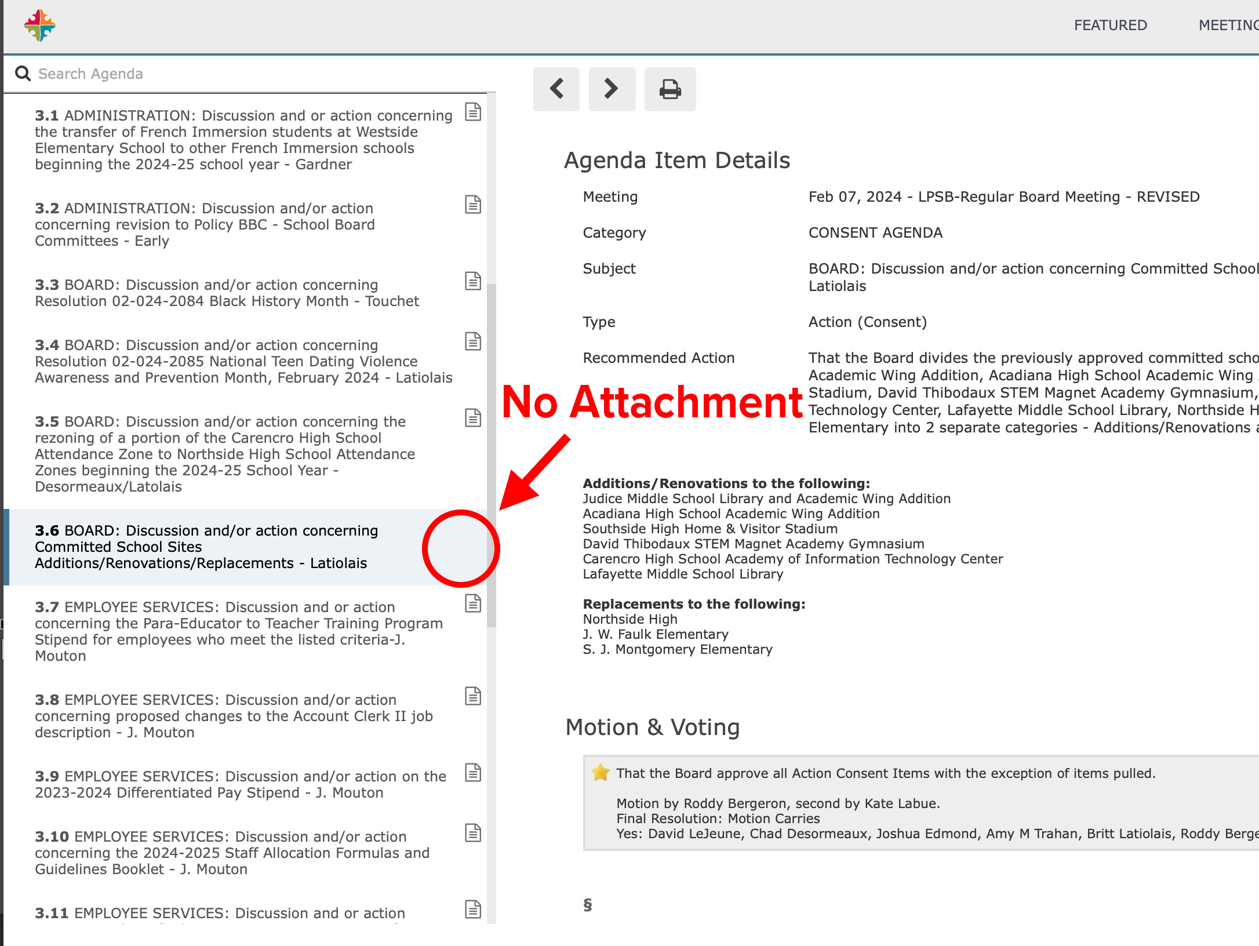1259x946 pixels.
Task: Click the star icon next to motion
Action: click(601, 773)
